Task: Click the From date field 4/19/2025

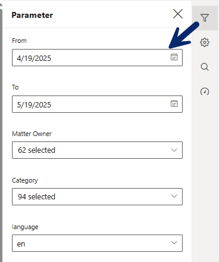Action: point(97,58)
